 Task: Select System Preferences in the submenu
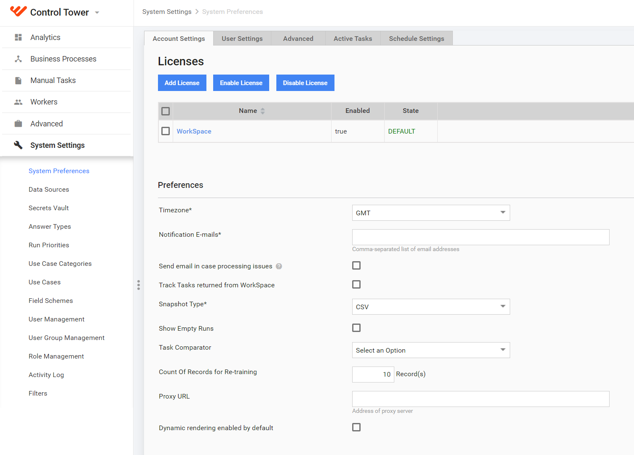(59, 171)
